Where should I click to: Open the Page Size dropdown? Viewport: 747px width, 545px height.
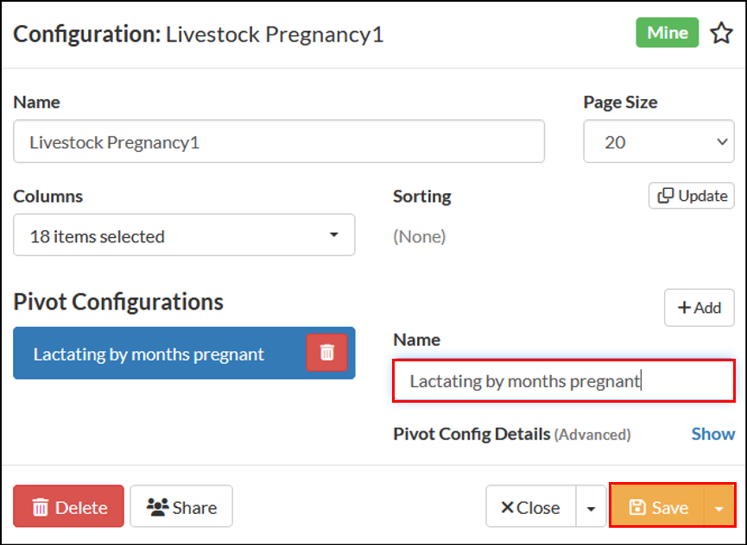point(658,141)
